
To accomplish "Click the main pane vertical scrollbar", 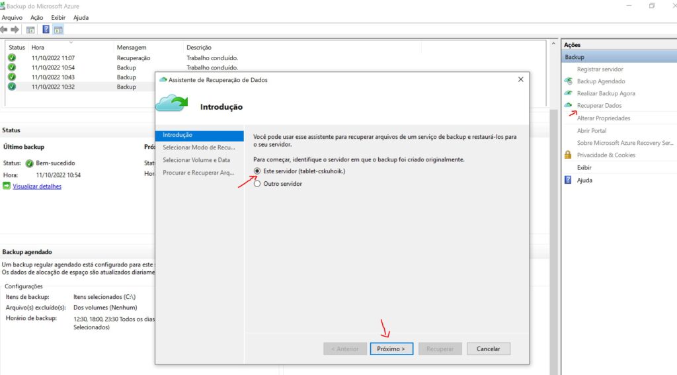I will point(553,242).
